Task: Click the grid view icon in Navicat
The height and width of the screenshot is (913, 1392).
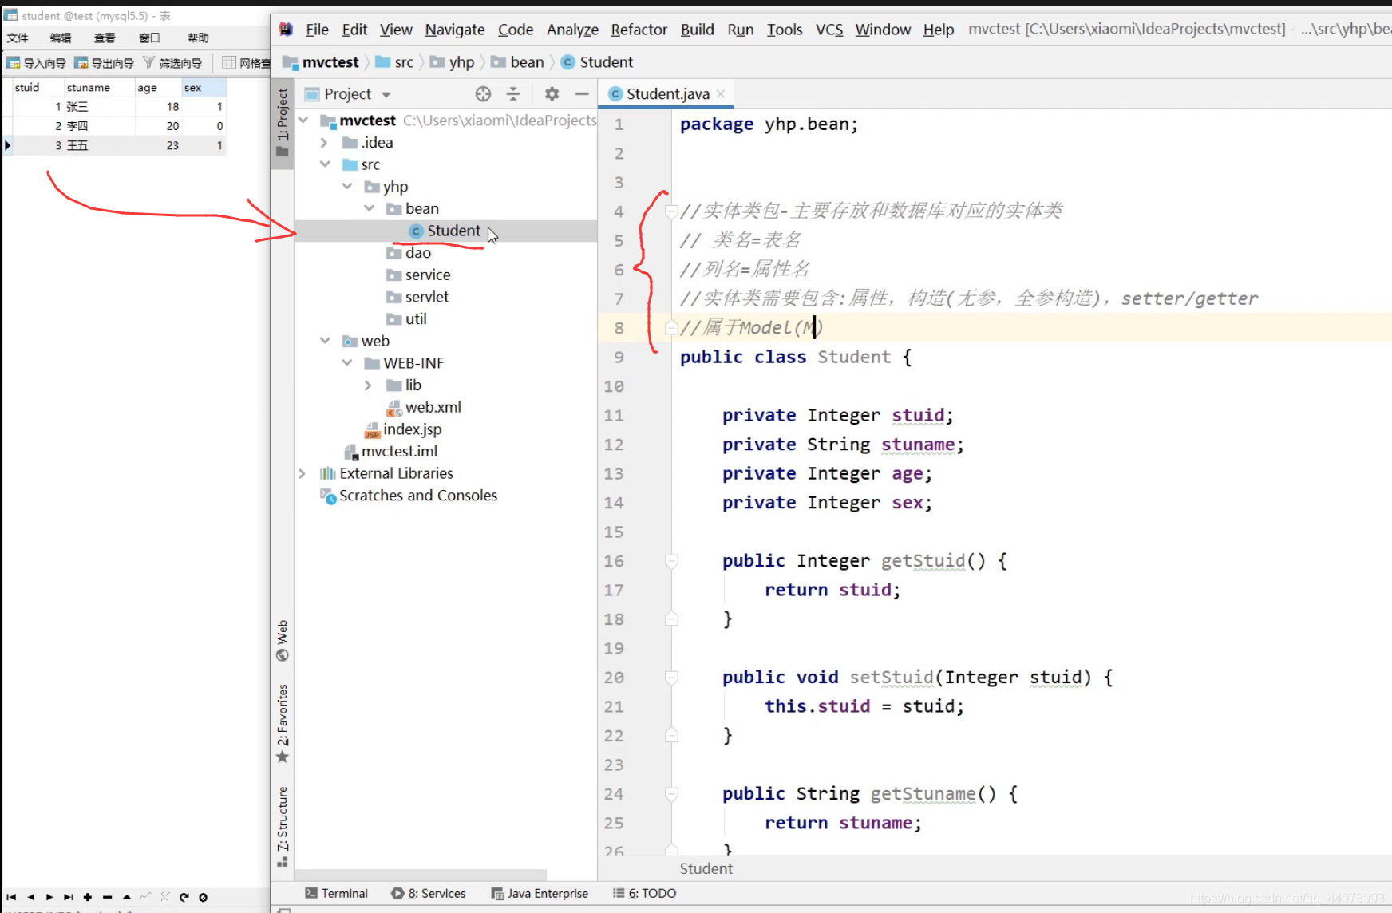Action: pyautogui.click(x=229, y=63)
